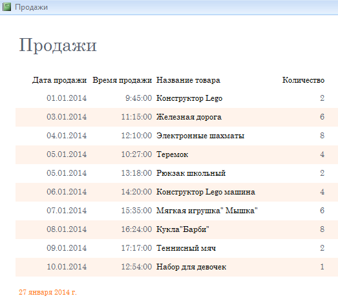Screen dimensions: 338x305
Task: Select the Название товара column header
Action: [188, 80]
